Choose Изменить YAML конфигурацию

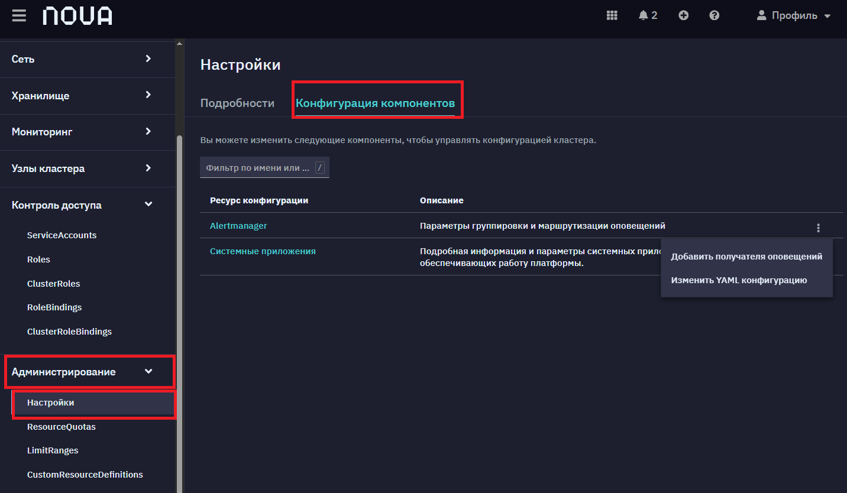(746, 280)
